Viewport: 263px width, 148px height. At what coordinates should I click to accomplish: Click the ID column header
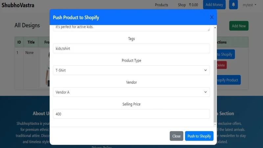pos(19,42)
